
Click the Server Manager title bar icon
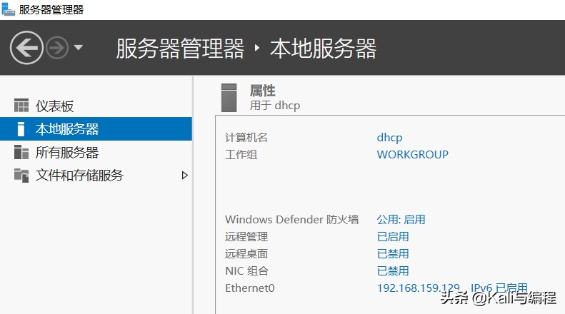click(8, 9)
